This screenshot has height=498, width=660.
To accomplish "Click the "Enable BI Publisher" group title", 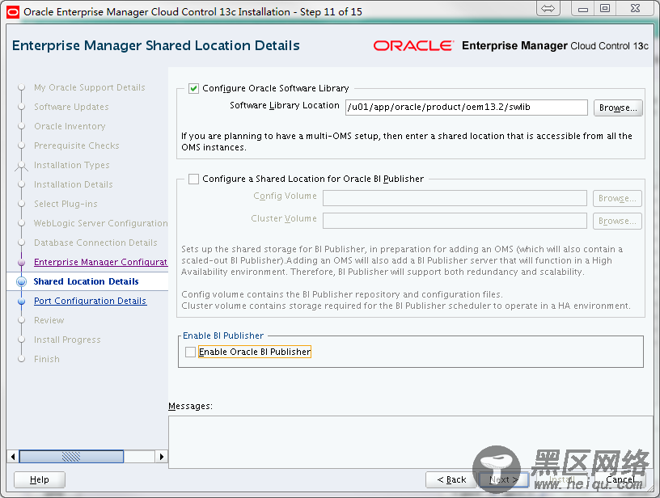I will click(x=223, y=336).
